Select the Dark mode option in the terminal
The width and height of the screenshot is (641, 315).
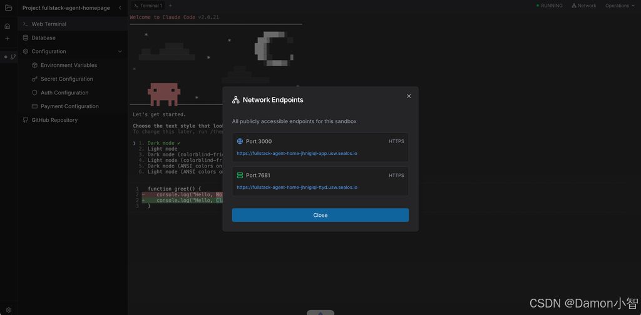[160, 143]
